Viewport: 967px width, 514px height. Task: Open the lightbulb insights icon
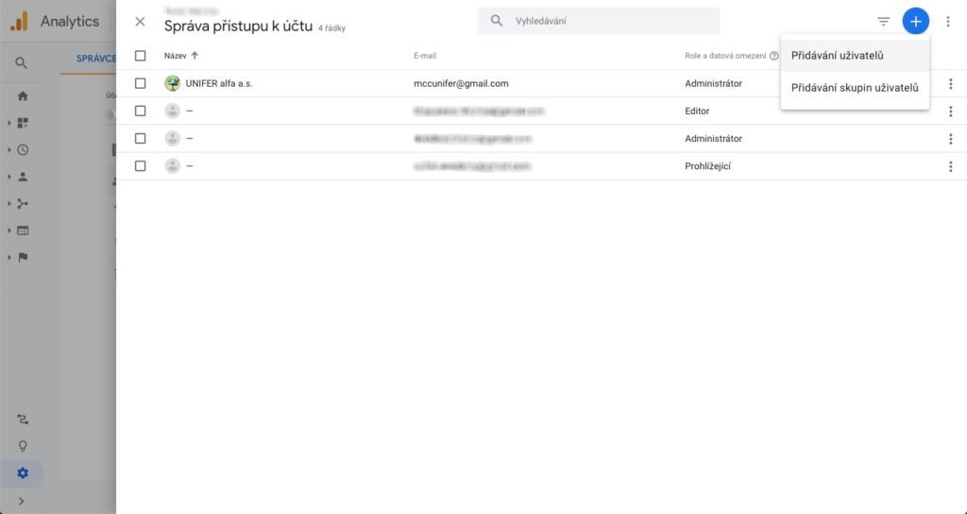click(x=23, y=446)
